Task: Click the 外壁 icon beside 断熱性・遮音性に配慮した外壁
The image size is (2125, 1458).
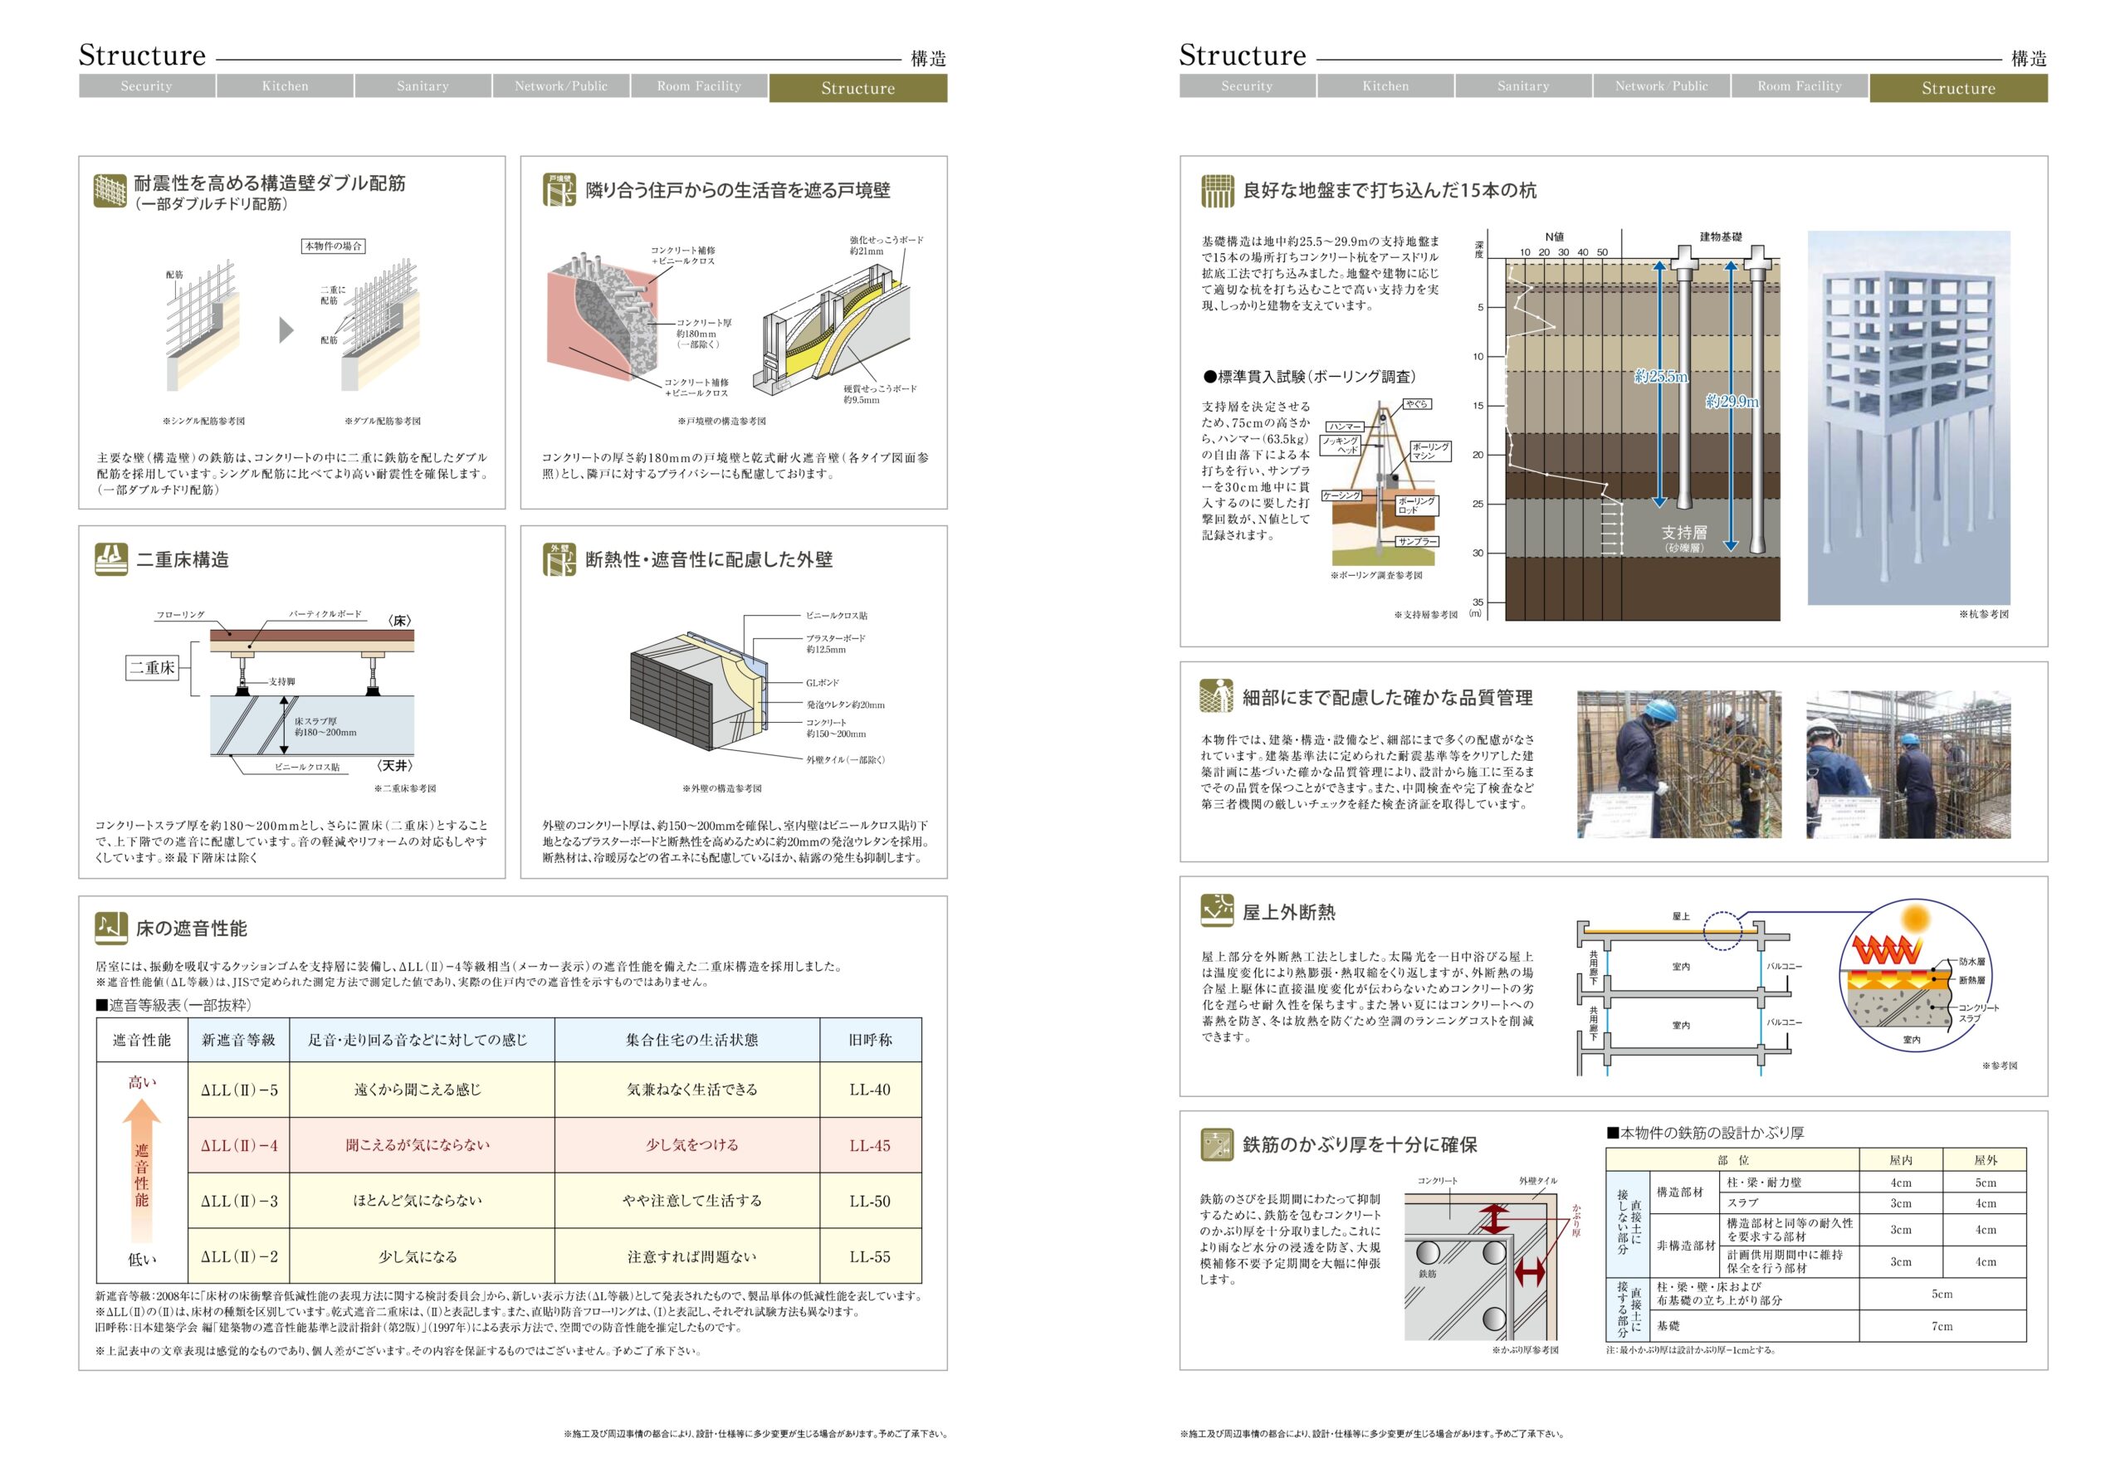Action: point(559,559)
